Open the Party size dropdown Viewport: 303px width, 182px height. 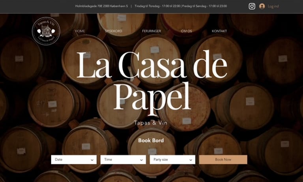pyautogui.click(x=172, y=159)
